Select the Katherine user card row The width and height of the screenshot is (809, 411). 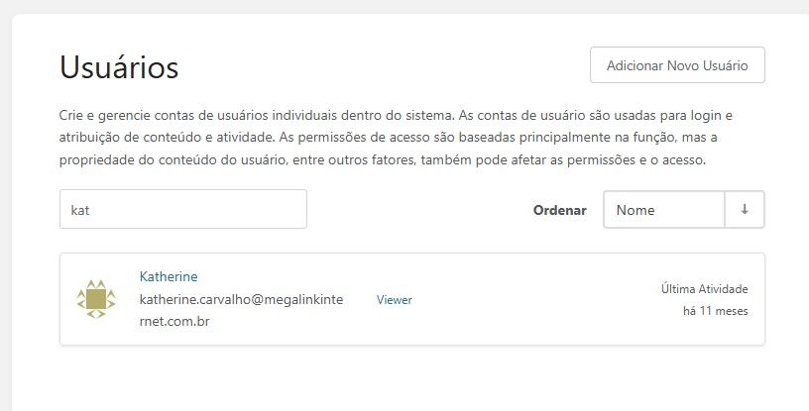tap(412, 299)
